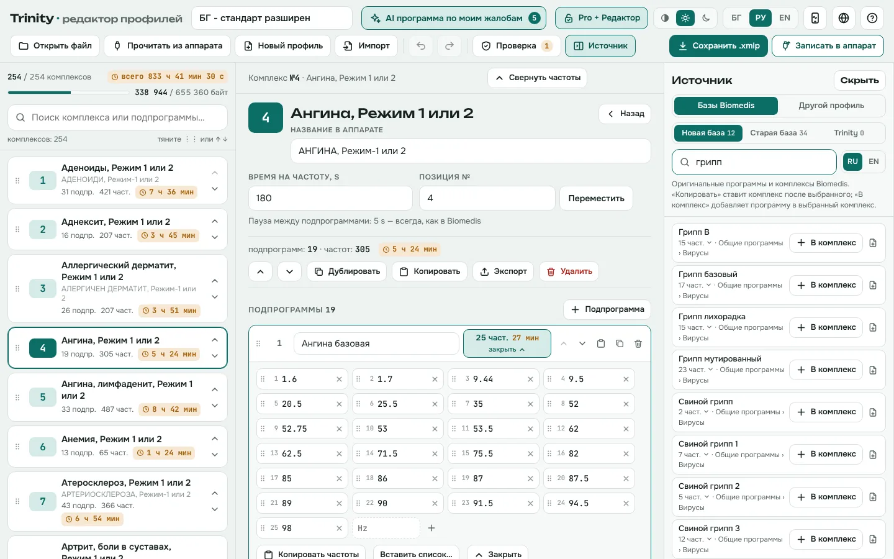
Task: Toggle Источник panel toolbar button
Action: (600, 46)
